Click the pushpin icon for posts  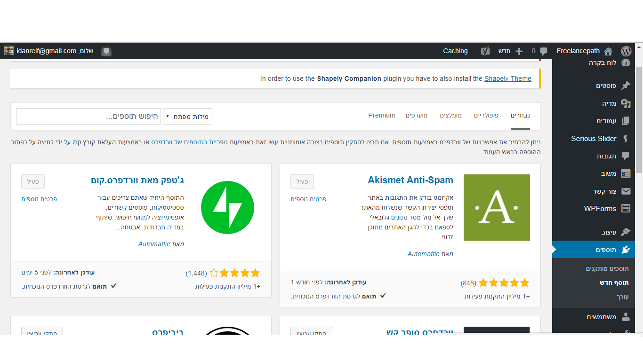click(x=626, y=86)
